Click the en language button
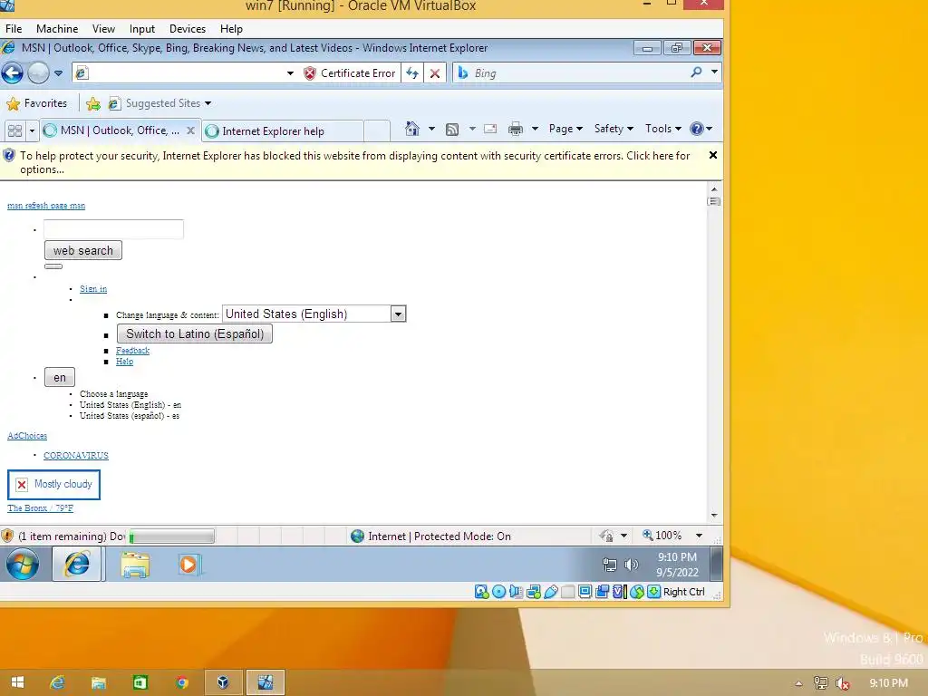The image size is (928, 696). (60, 378)
